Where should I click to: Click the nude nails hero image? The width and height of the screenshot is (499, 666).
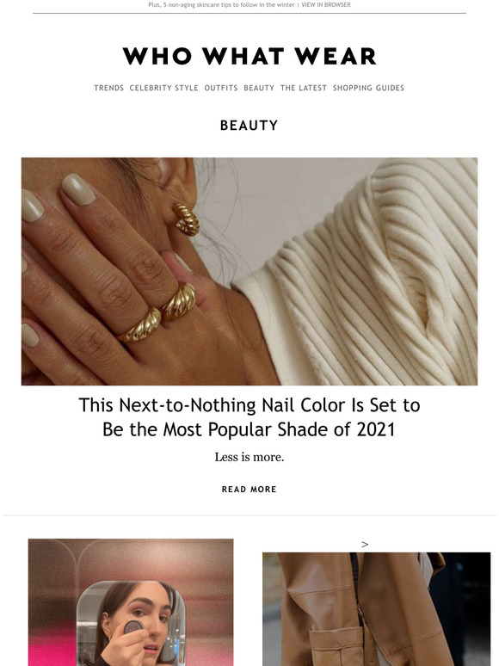pyautogui.click(x=249, y=271)
